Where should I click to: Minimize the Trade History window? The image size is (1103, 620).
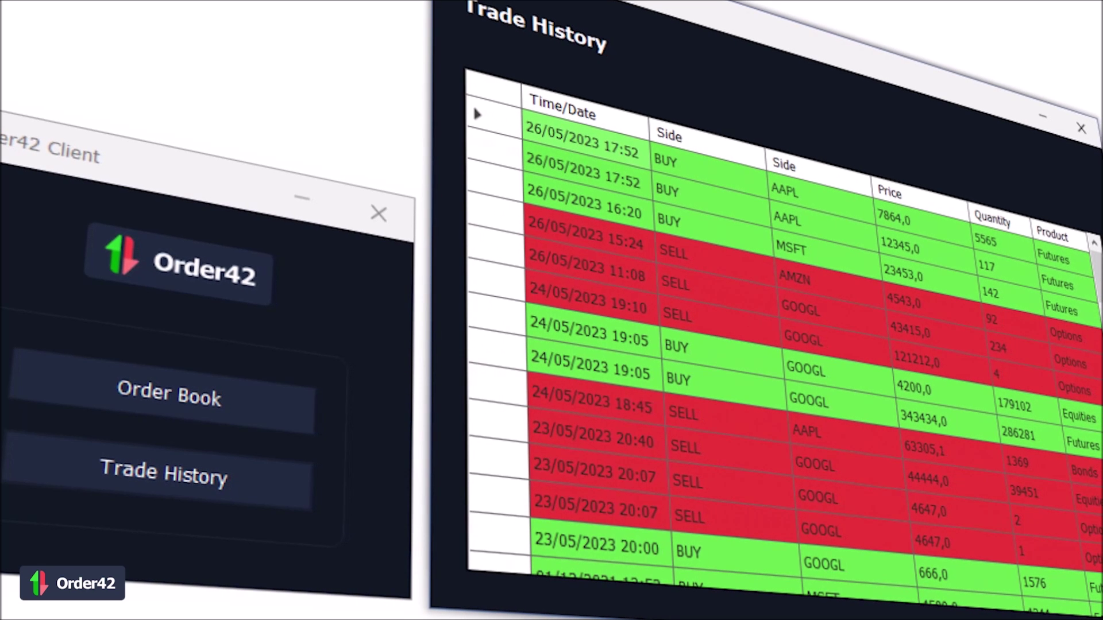click(x=1043, y=115)
